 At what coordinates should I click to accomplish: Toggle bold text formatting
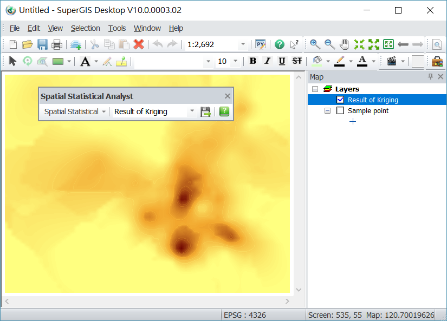click(252, 61)
